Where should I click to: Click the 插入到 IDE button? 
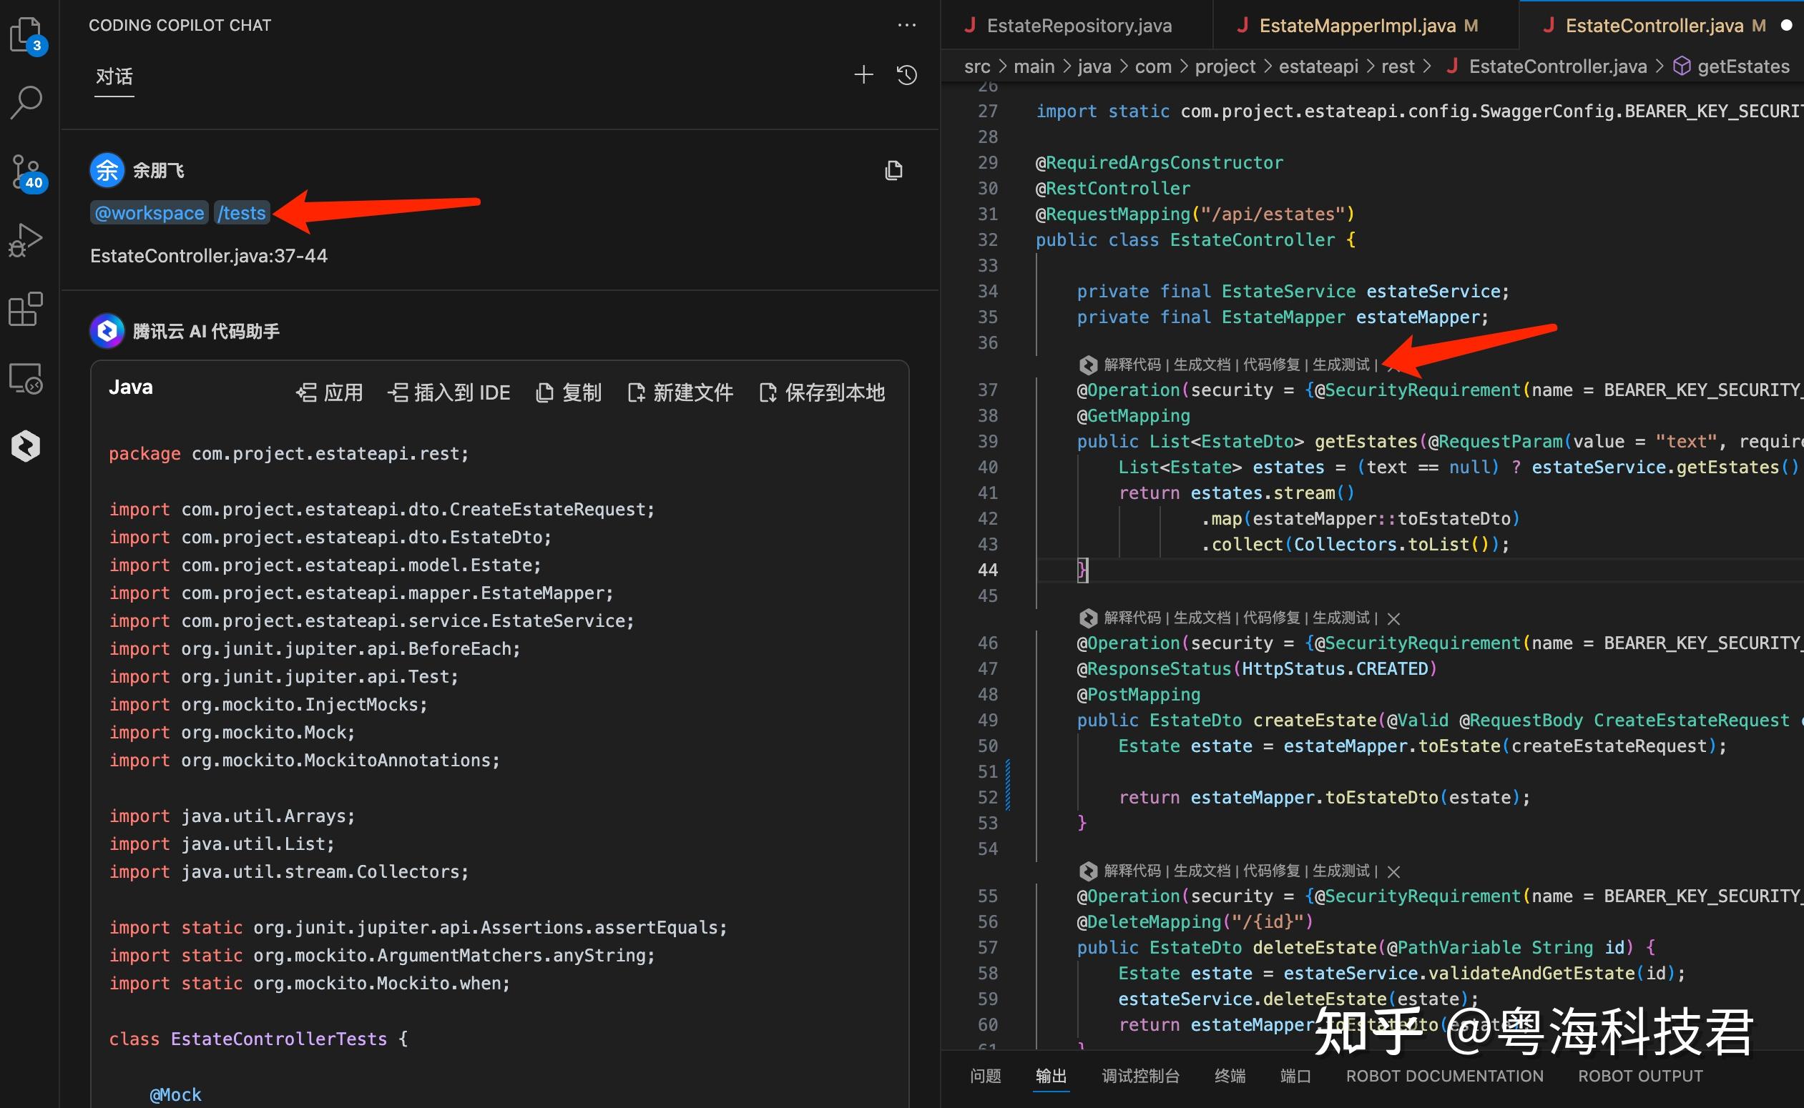(449, 392)
